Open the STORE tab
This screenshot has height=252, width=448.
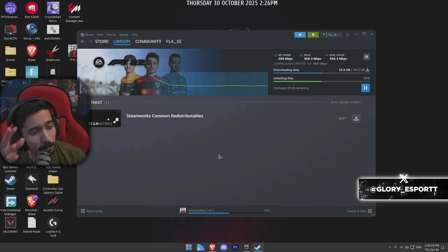click(102, 41)
